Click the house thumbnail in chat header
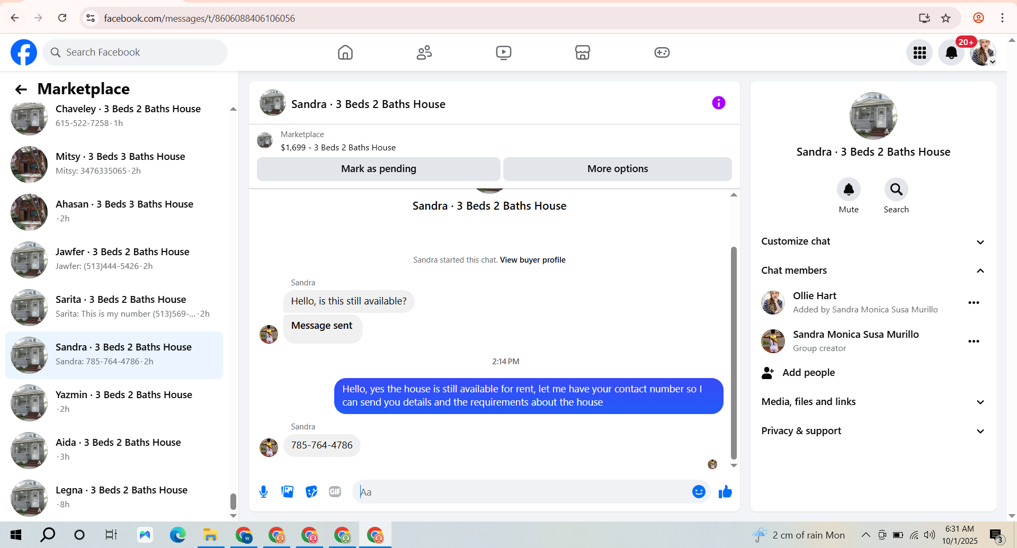The width and height of the screenshot is (1017, 548). click(x=272, y=103)
